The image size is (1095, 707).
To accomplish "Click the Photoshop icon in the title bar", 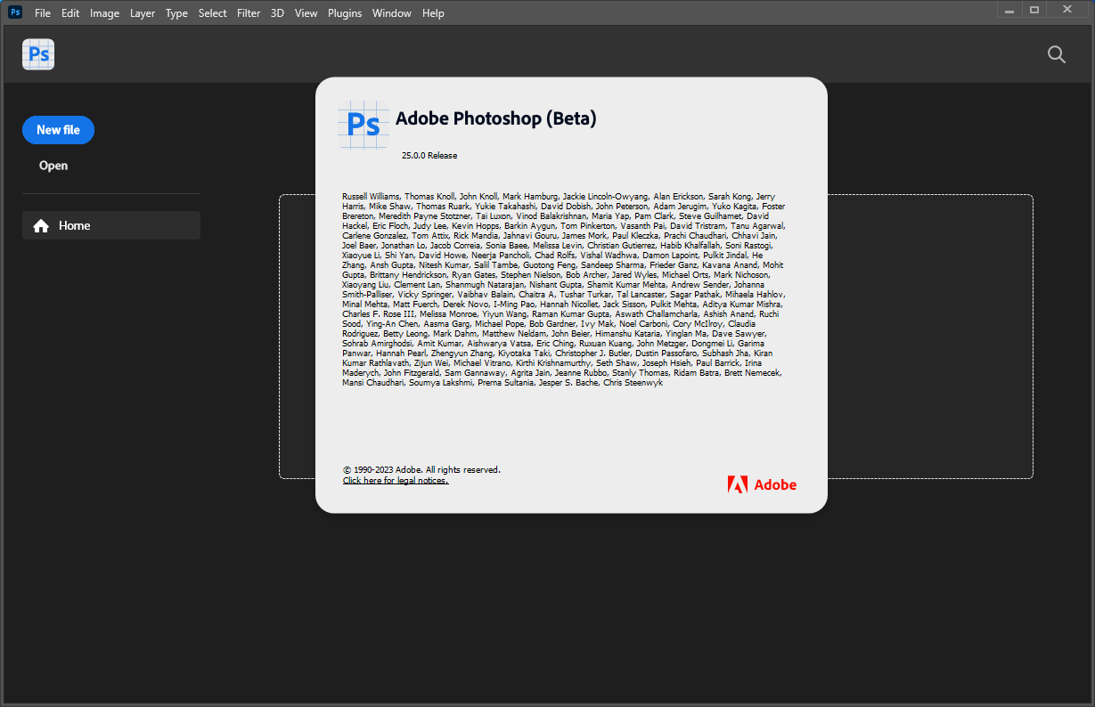I will tap(15, 12).
